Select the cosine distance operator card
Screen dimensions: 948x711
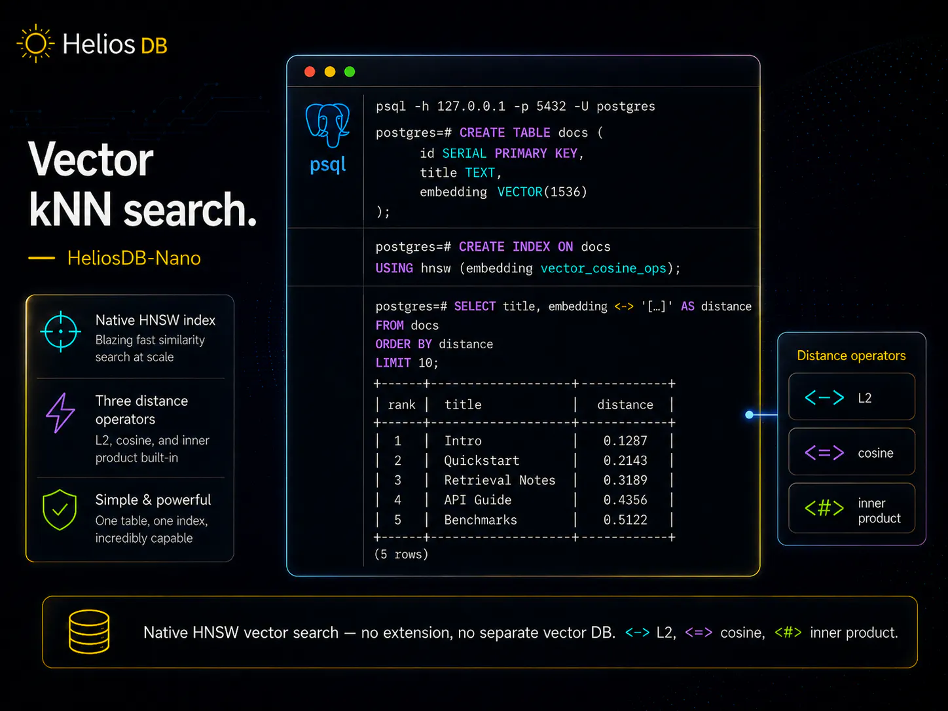click(x=852, y=452)
